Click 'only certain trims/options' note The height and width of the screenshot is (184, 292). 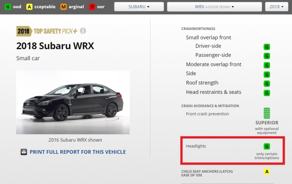267,156
